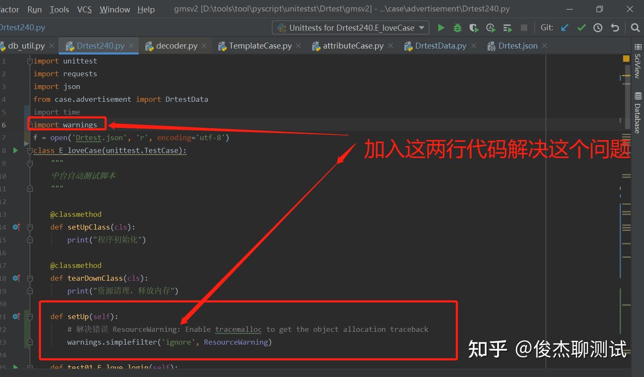Close the attributeCase.py tab
The image size is (644, 377).
pyautogui.click(x=390, y=46)
